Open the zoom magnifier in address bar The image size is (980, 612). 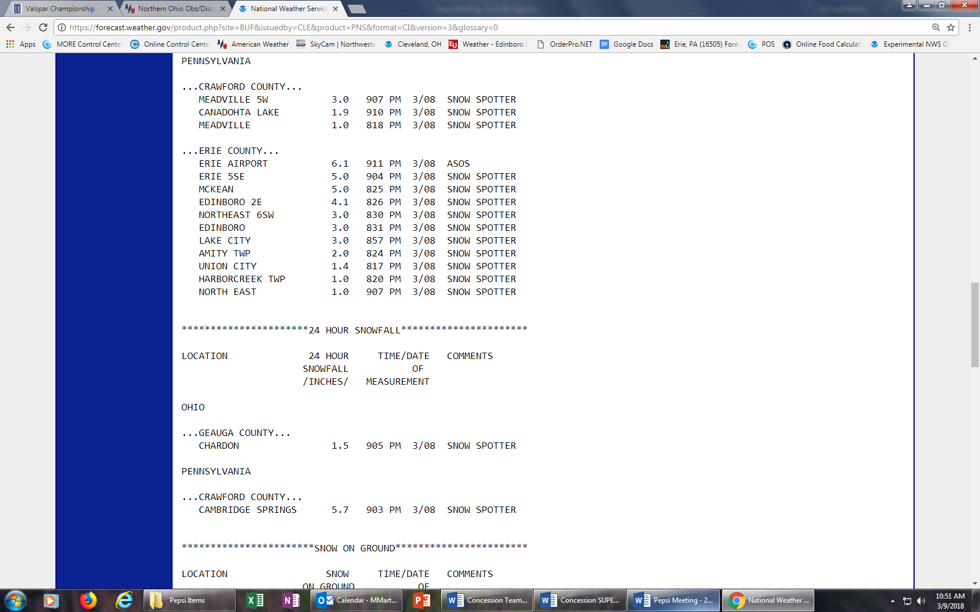pyautogui.click(x=936, y=27)
